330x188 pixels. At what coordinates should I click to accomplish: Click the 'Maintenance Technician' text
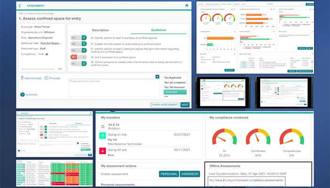tap(125, 144)
